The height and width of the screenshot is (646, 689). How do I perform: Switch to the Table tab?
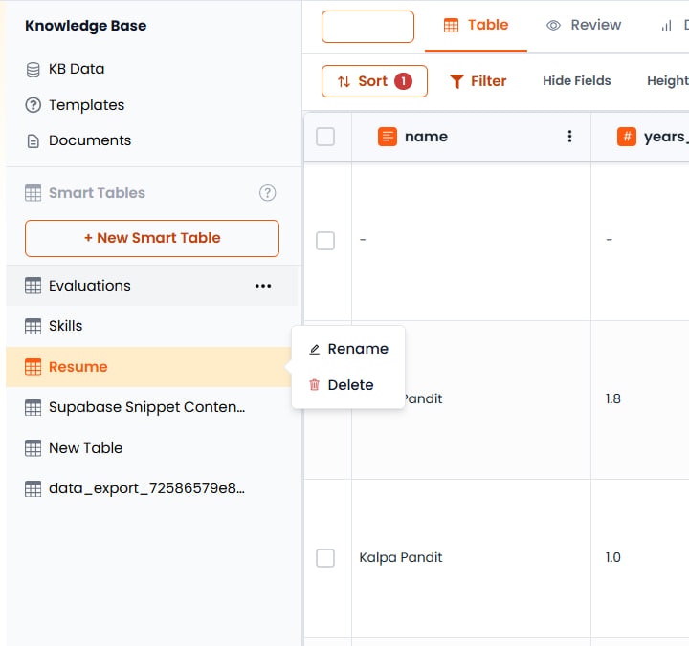pyautogui.click(x=476, y=25)
